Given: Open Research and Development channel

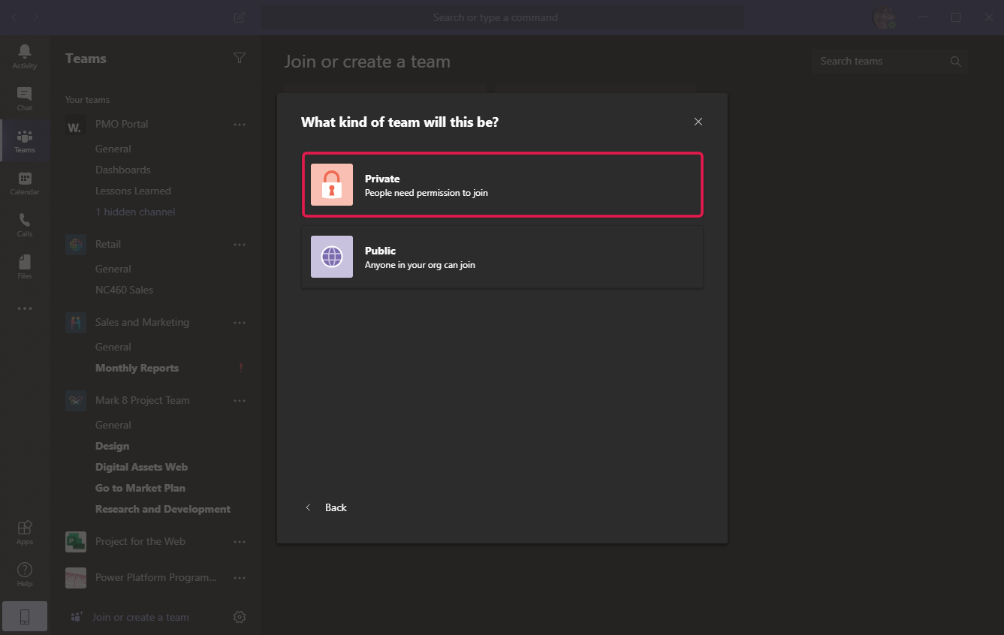Looking at the screenshot, I should coord(163,509).
